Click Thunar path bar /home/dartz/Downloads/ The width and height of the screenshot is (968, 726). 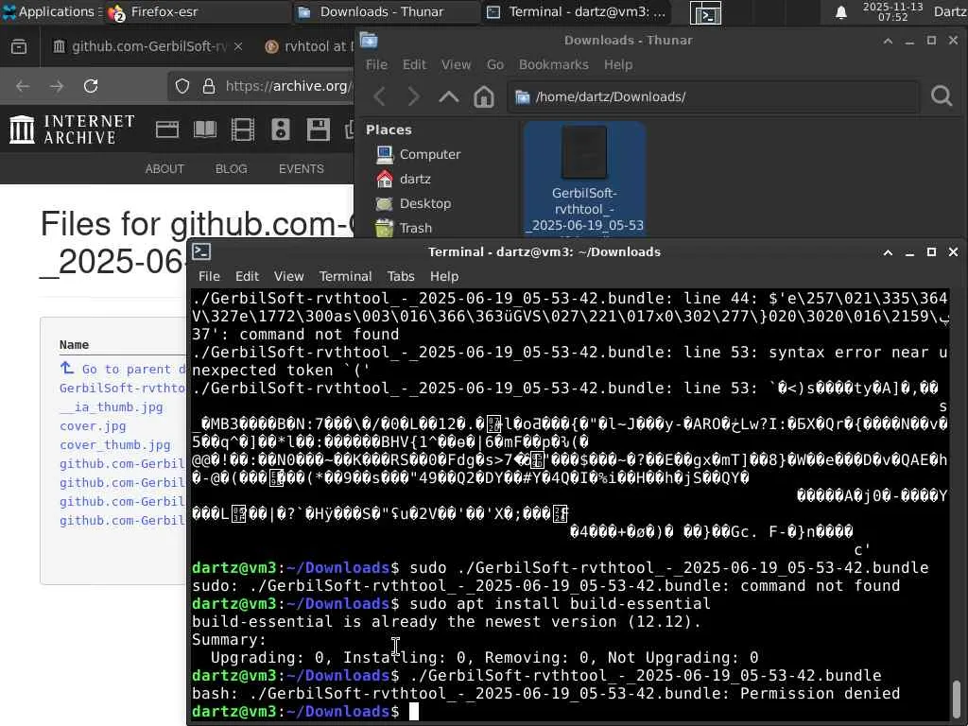[x=713, y=97]
